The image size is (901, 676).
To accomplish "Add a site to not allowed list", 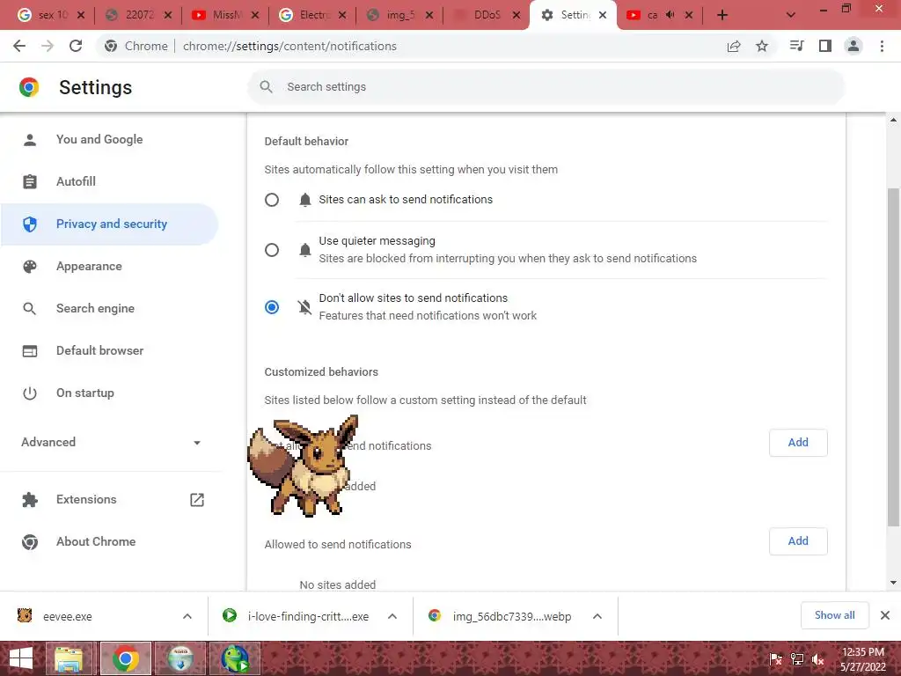I will pyautogui.click(x=798, y=443).
